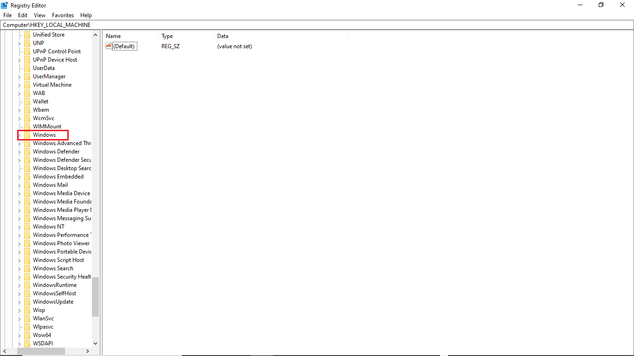The width and height of the screenshot is (634, 356).
Task: Expand the WlanSvc key
Action: (x=19, y=318)
